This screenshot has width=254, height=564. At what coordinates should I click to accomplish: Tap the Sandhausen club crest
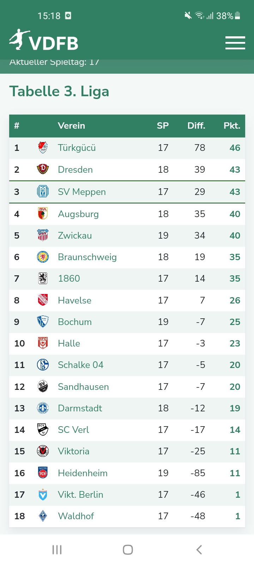[43, 387]
